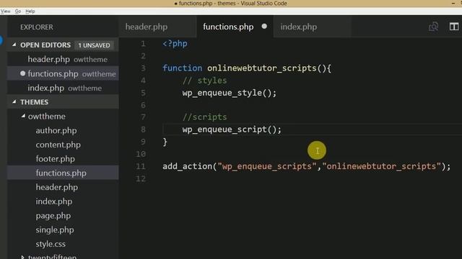462x259 pixels.
Task: Open style.css in the file tree
Action: click(x=51, y=244)
